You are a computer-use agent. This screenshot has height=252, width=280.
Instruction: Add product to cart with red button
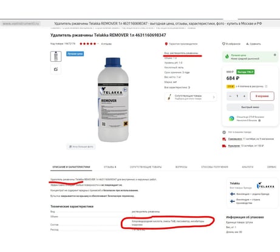(x=262, y=96)
